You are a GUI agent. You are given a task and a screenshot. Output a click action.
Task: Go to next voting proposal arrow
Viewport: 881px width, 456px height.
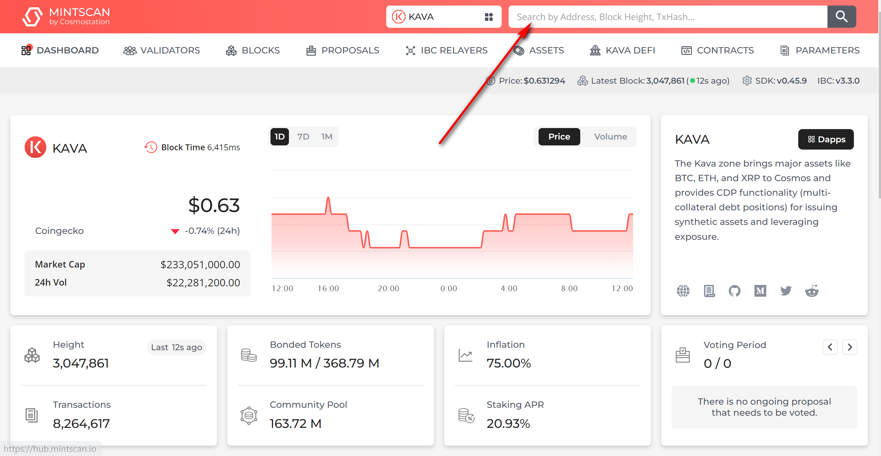click(849, 347)
